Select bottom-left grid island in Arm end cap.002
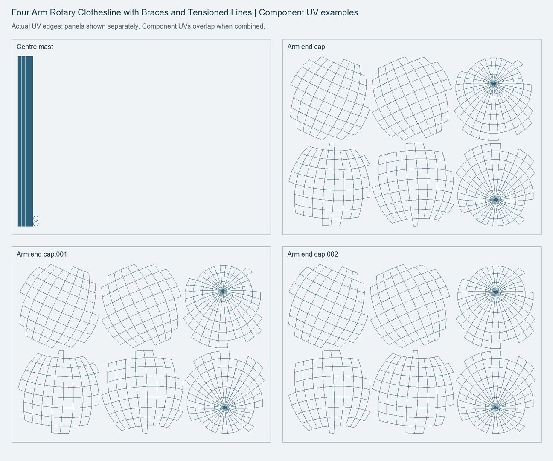Screen dimensions: 553x461 tap(330, 392)
